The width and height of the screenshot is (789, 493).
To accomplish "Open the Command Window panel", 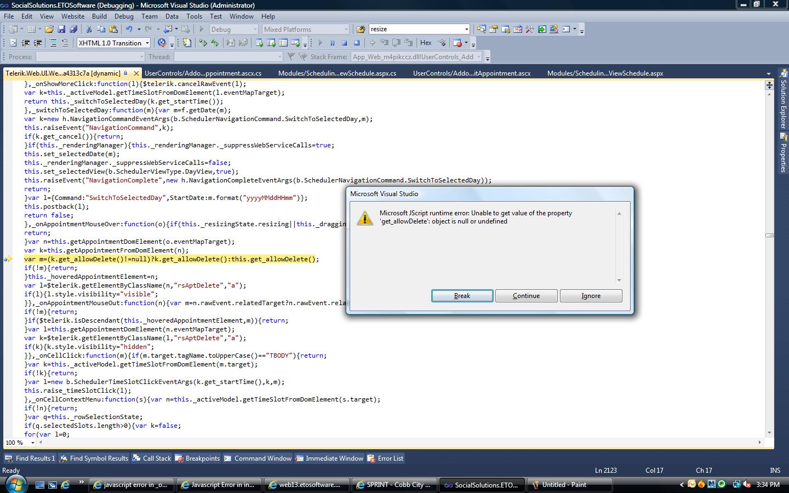I will (258, 458).
